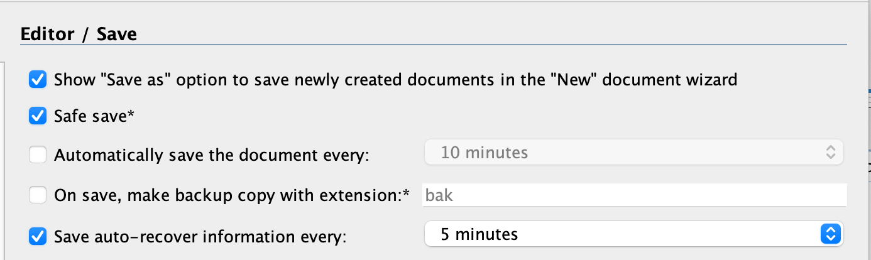Disable the Safe save checkbox

38,116
